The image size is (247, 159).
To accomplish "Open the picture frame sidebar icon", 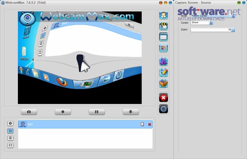I will coord(10,138).
